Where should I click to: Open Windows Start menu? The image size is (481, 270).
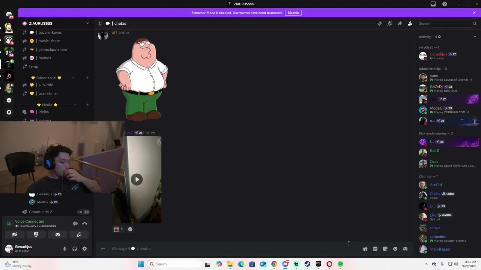[x=141, y=264]
